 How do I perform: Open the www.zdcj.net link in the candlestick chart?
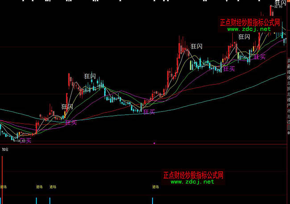(250, 29)
